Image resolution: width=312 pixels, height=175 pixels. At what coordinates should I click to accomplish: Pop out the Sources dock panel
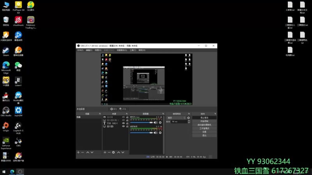(x=126, y=114)
